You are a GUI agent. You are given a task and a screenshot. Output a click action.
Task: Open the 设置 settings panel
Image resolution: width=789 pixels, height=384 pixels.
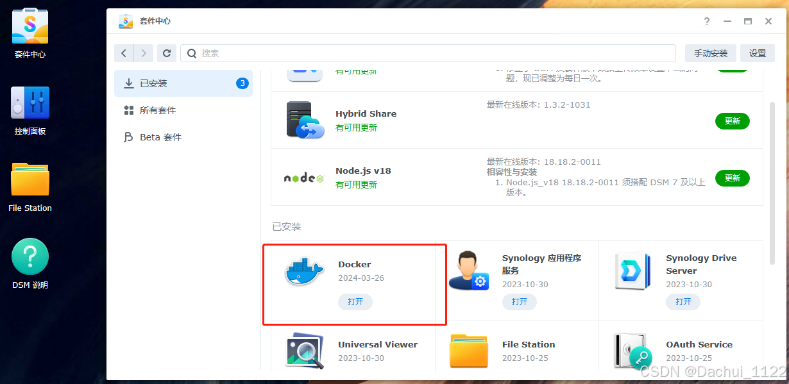coord(758,53)
